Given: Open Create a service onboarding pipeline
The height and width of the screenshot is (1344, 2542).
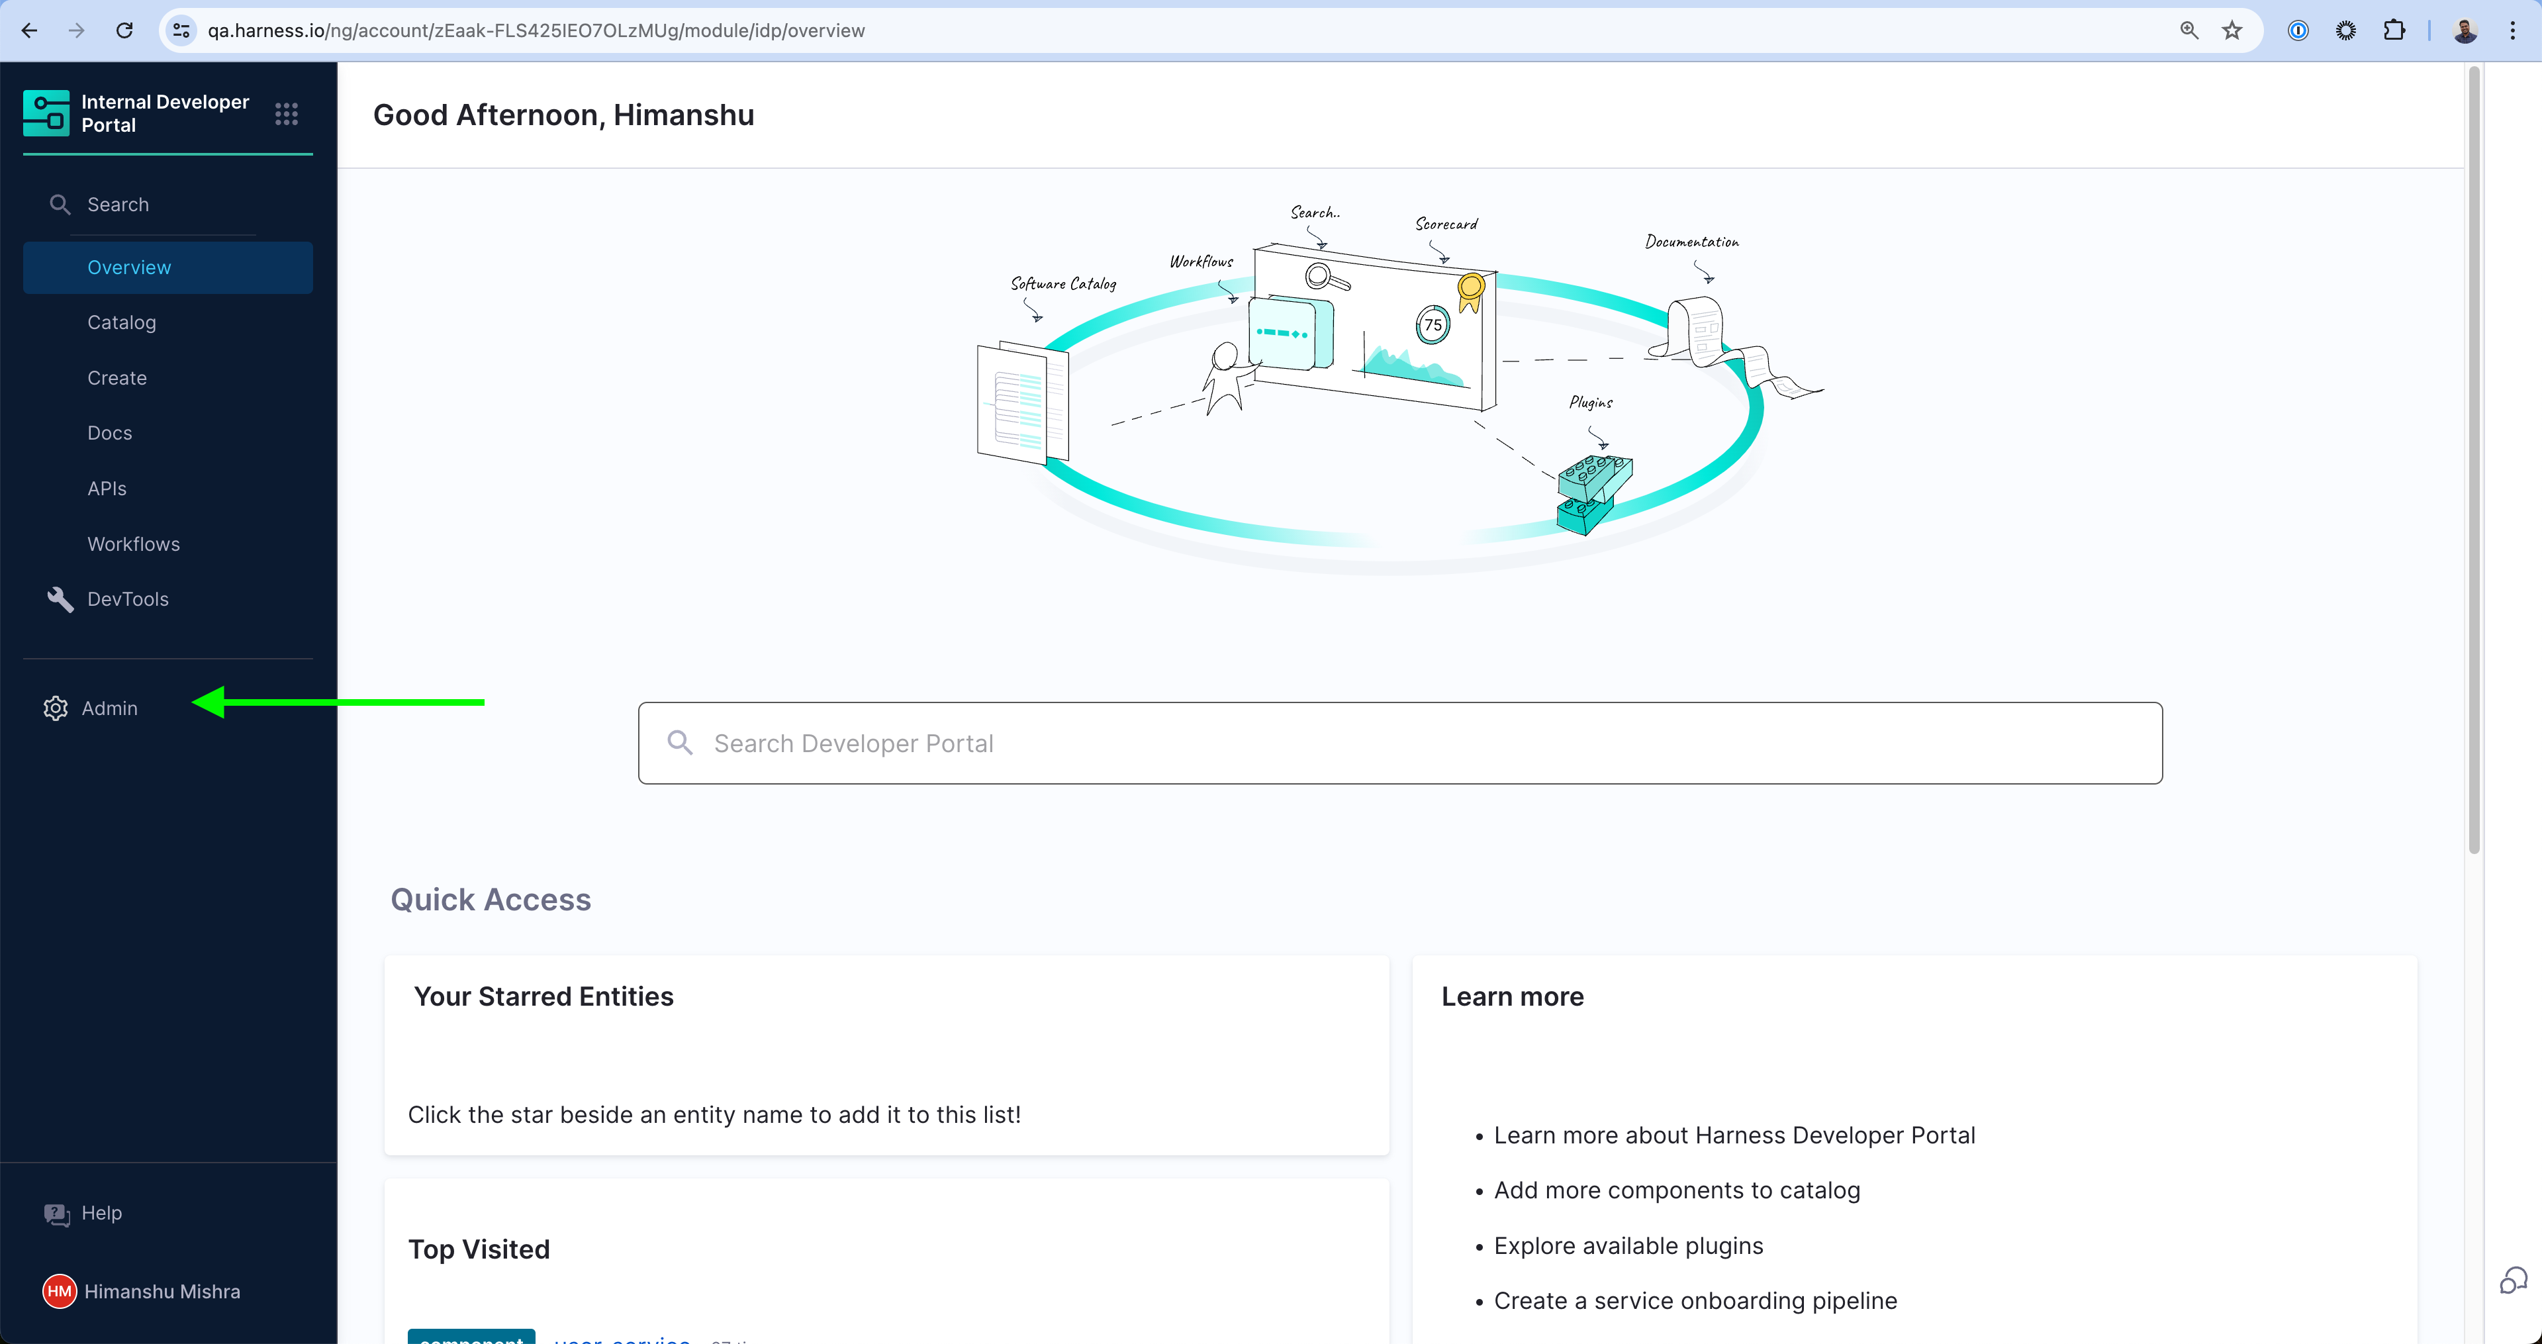Looking at the screenshot, I should (x=1695, y=1300).
